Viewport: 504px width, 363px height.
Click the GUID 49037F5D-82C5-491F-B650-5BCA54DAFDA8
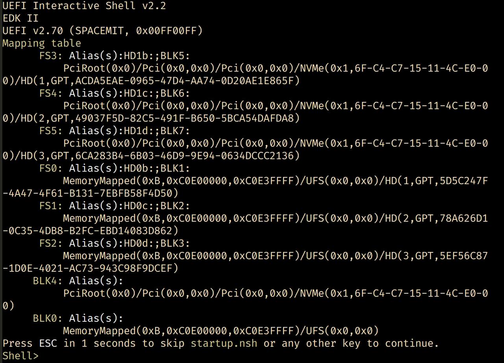coord(185,118)
